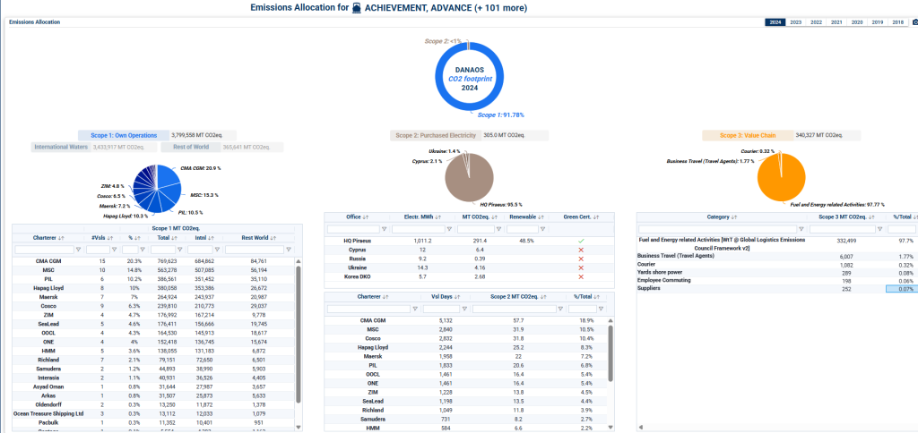The height and width of the screenshot is (433, 918).
Task: Switch to the 2018 year tab
Action: point(897,22)
